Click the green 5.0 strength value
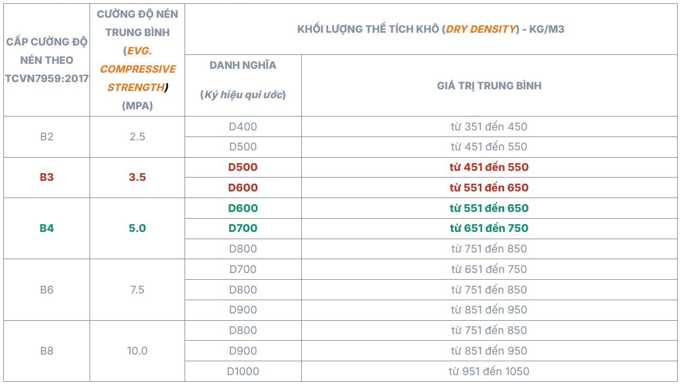Viewport: 681px width, 384px height. point(137,228)
